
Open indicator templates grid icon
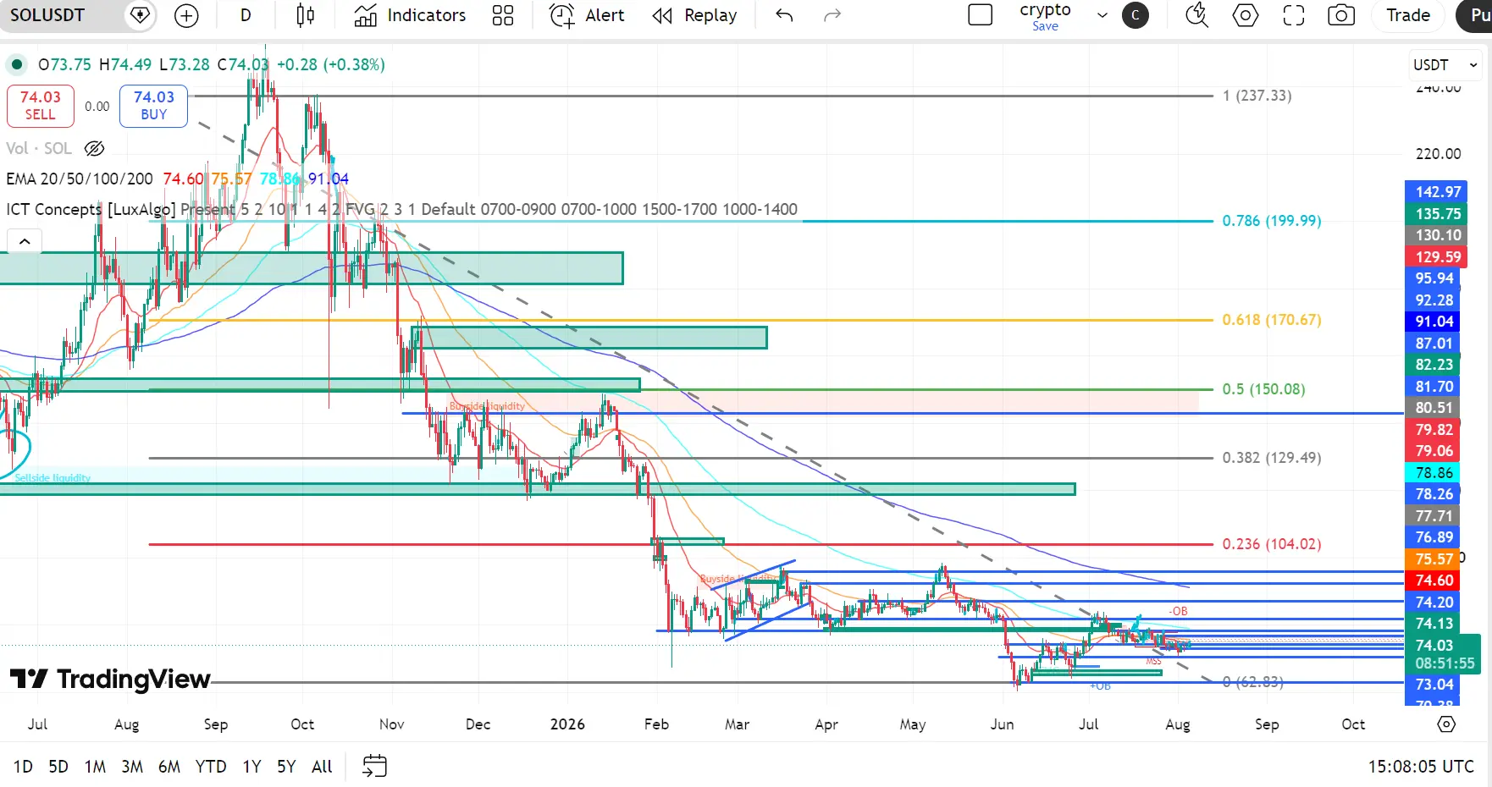click(503, 15)
